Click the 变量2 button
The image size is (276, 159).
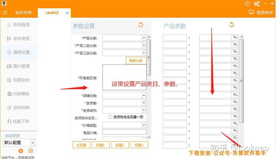point(120,145)
